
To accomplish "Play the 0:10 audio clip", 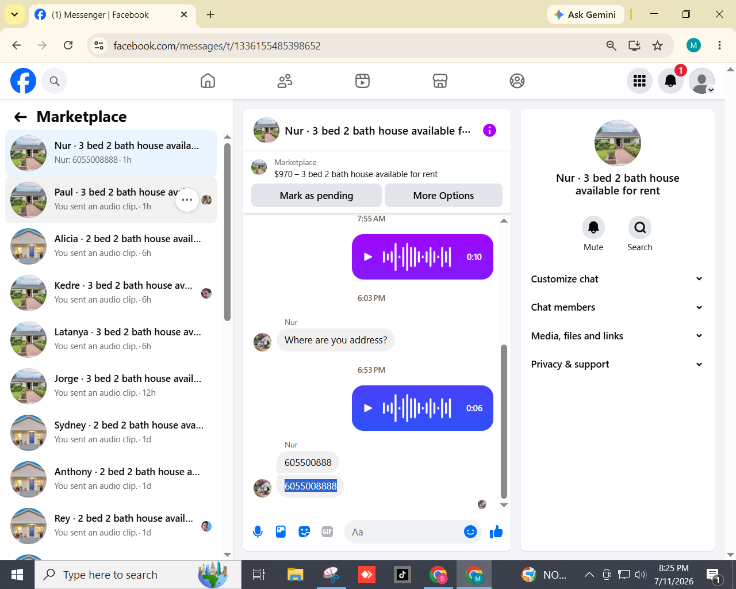I will (368, 257).
